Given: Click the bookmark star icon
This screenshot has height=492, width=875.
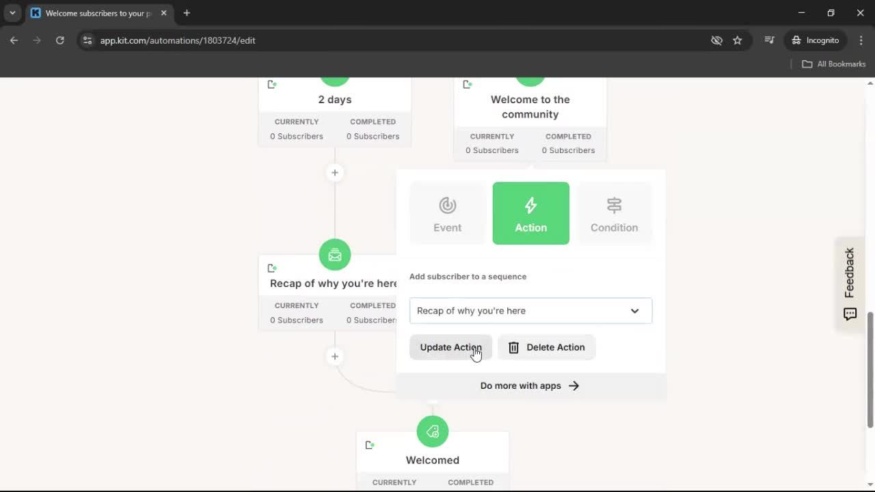Looking at the screenshot, I should (x=738, y=40).
